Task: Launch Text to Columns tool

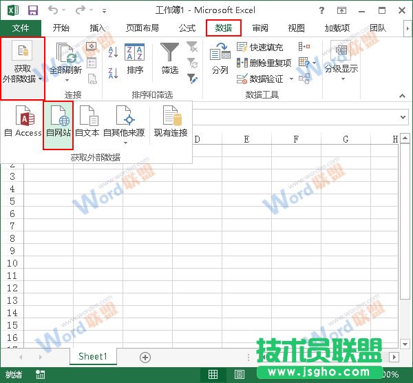Action: (220, 59)
